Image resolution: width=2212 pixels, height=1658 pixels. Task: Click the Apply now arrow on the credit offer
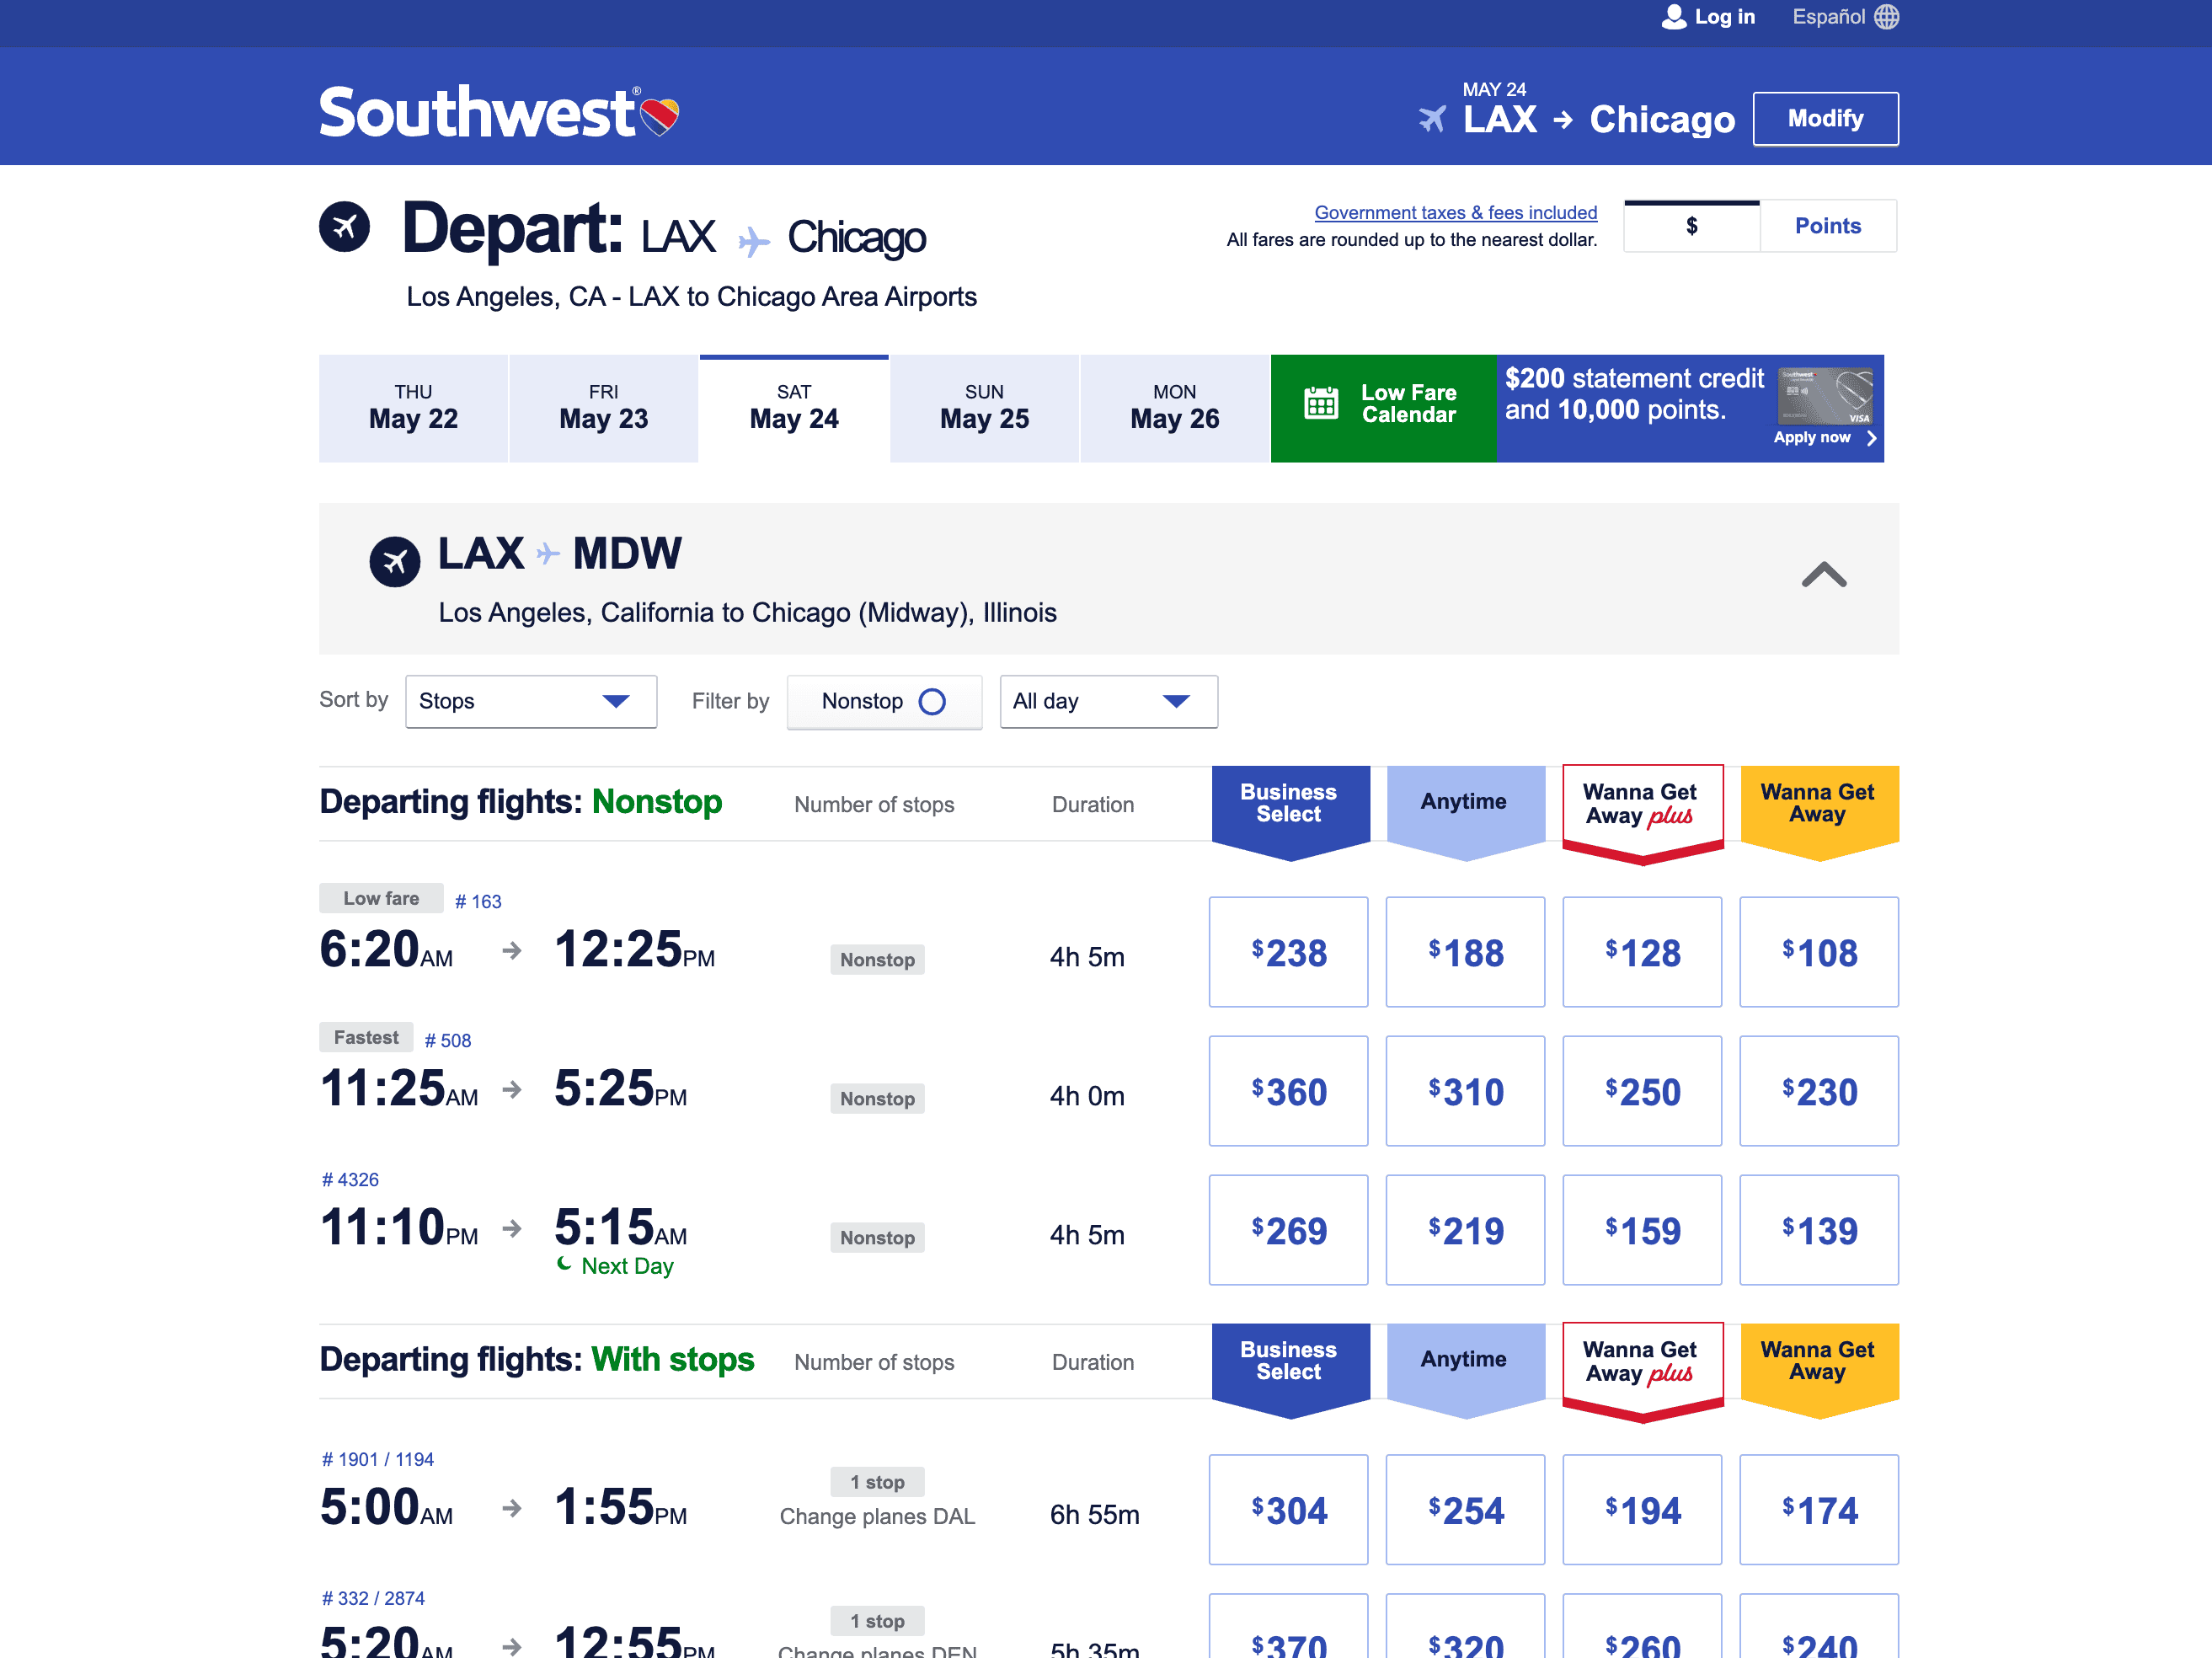[x=1871, y=438]
